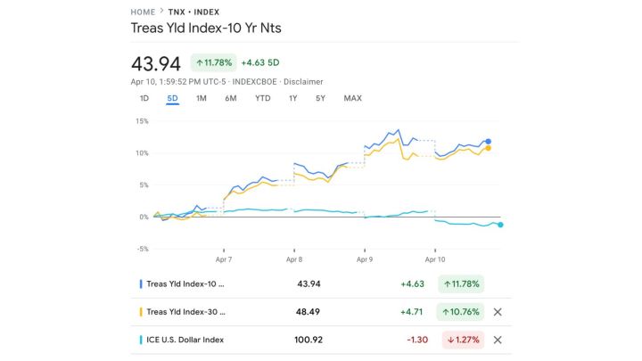Screen dimensions: 642x361
Task: Click the blue 10 Yr chart endpoint dot
Action: pos(488,141)
